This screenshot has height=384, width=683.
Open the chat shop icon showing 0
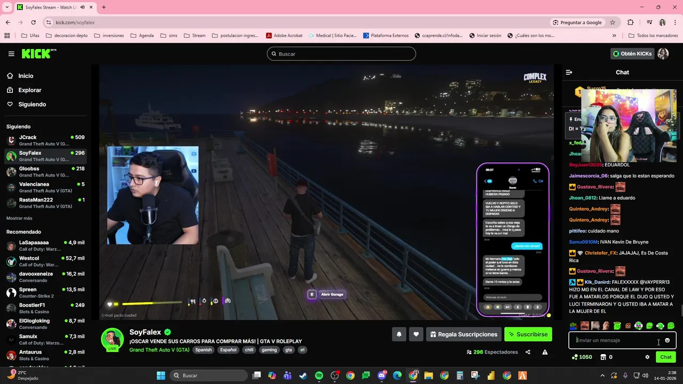pyautogui.click(x=606, y=357)
